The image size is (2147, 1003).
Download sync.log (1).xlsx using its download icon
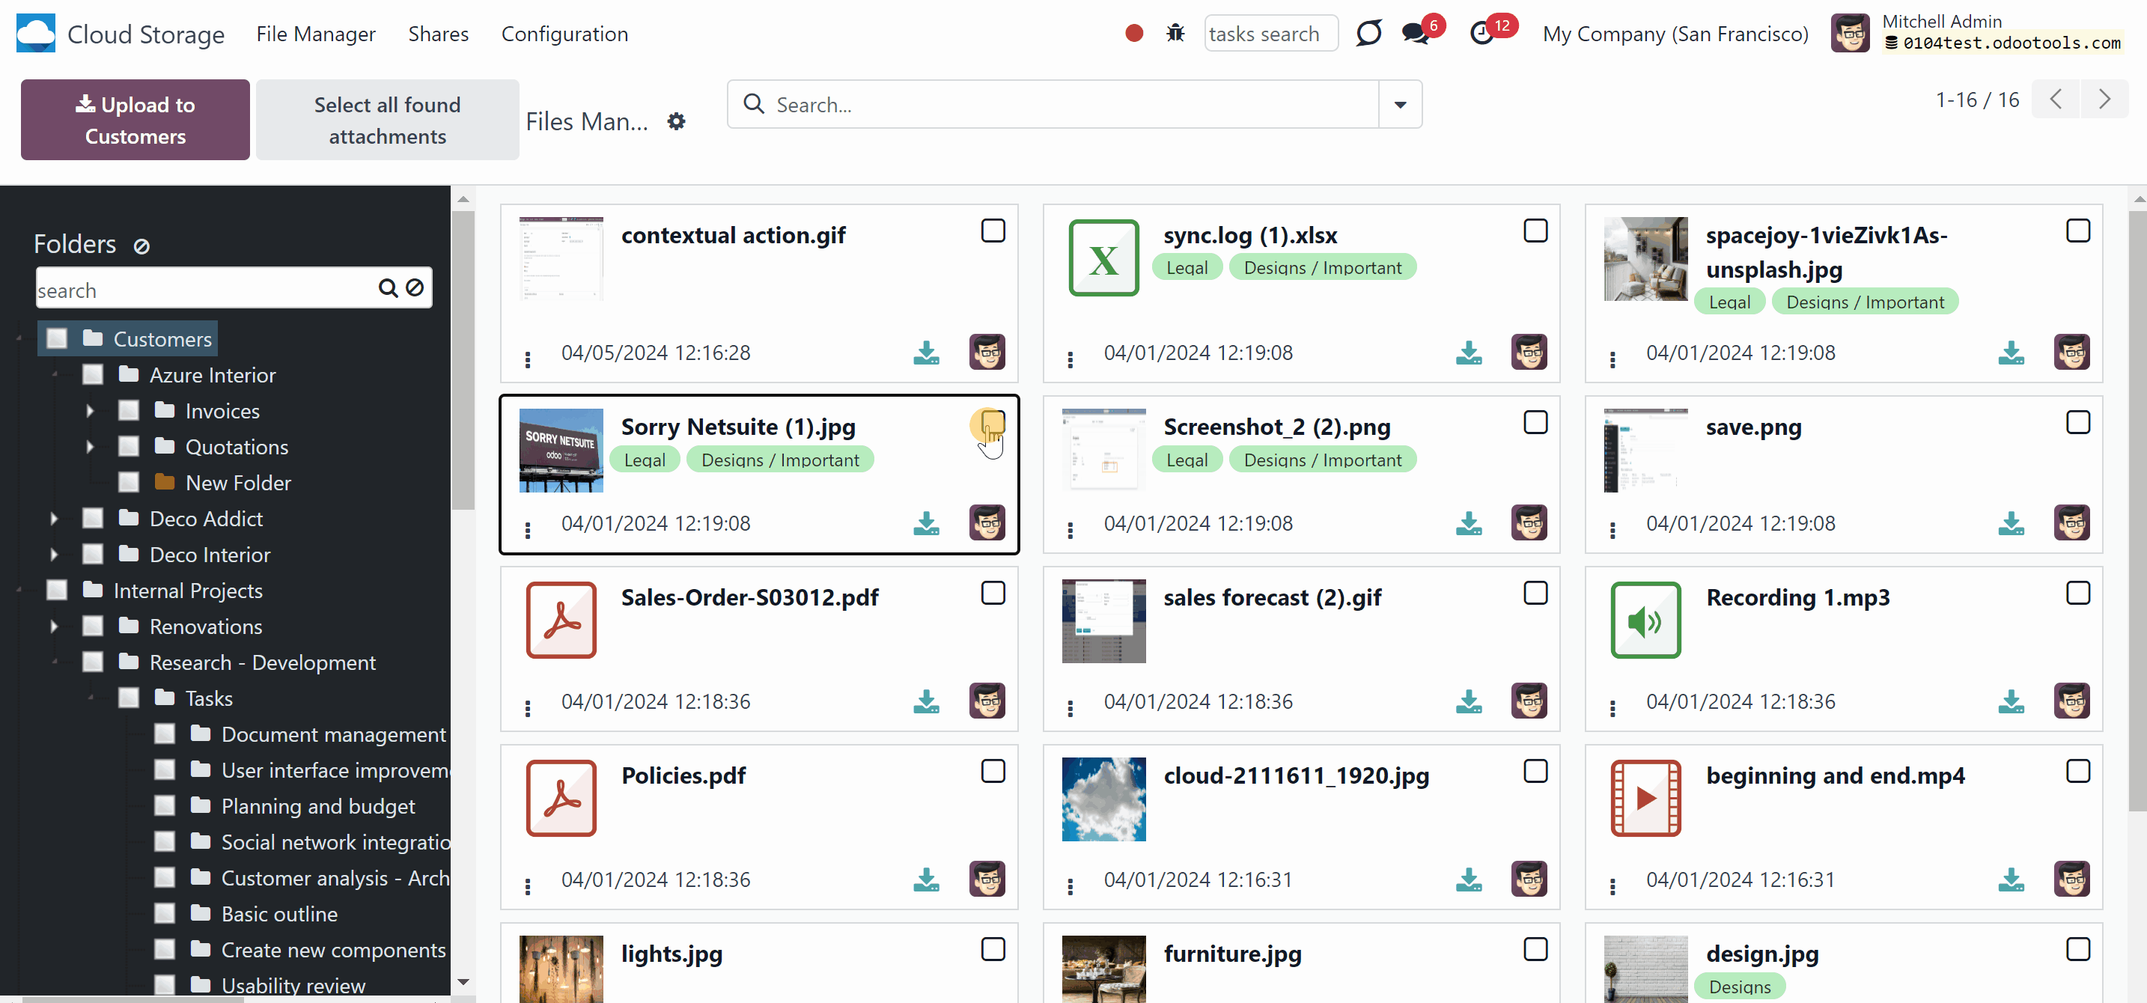click(1469, 353)
